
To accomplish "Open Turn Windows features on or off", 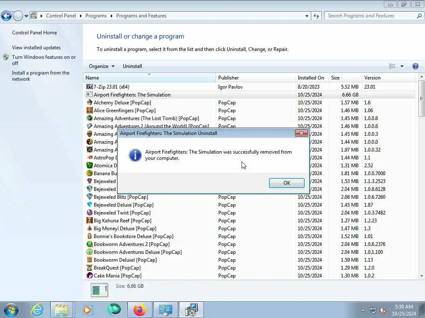I will point(44,60).
